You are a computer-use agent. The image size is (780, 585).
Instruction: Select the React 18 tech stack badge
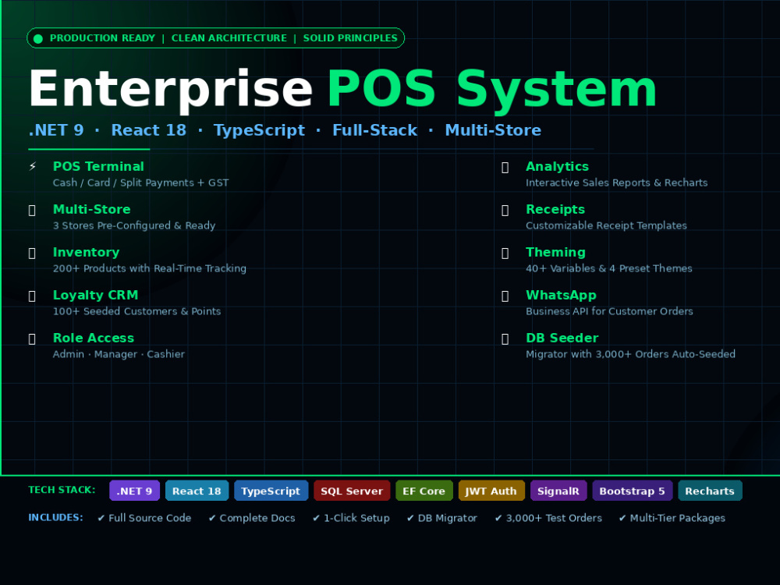197,491
